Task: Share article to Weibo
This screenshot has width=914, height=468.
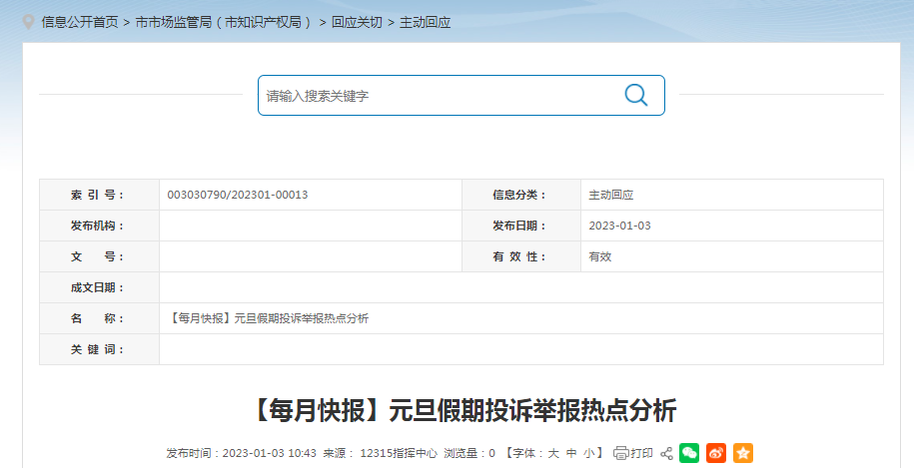Action: pyautogui.click(x=716, y=453)
